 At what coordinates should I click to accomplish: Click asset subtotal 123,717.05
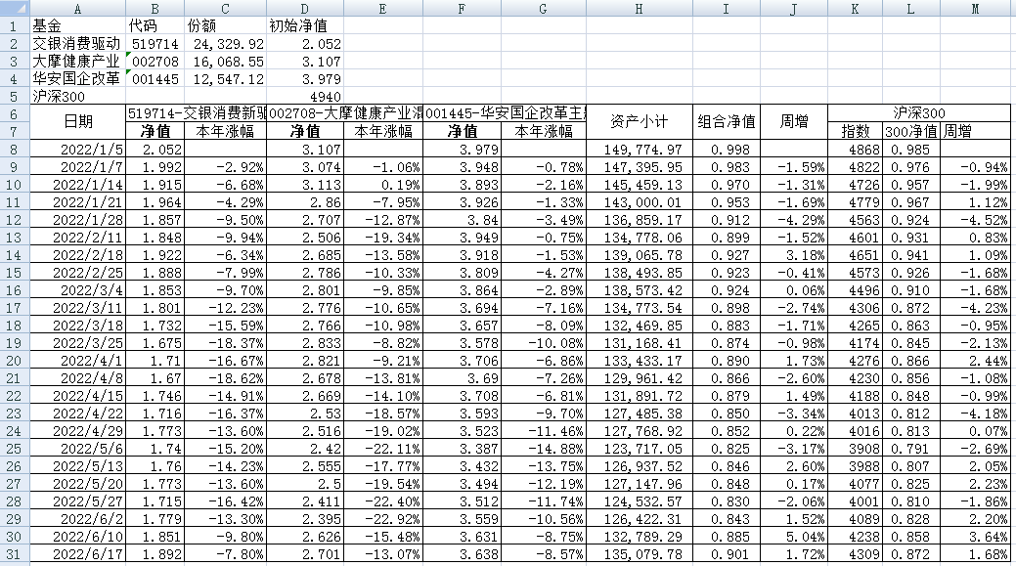pos(639,449)
